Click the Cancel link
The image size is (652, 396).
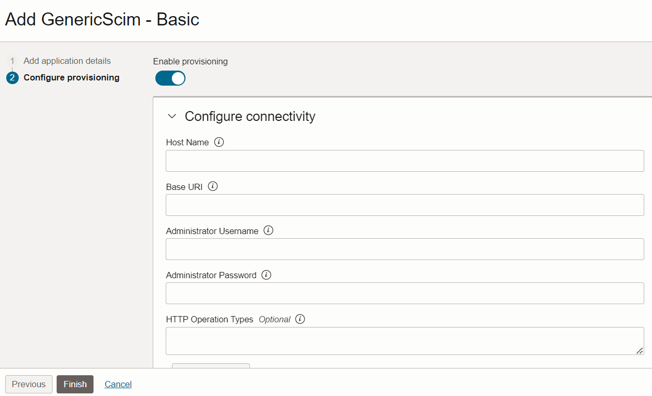point(118,384)
